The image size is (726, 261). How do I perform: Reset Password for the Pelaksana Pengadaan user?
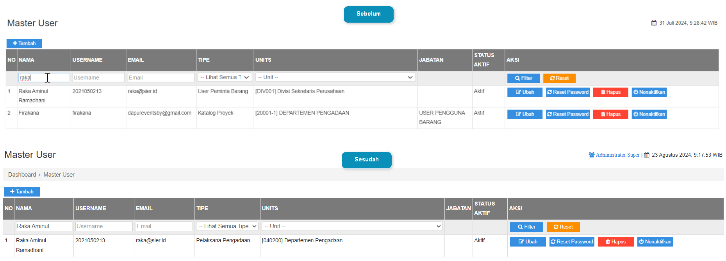572,242
